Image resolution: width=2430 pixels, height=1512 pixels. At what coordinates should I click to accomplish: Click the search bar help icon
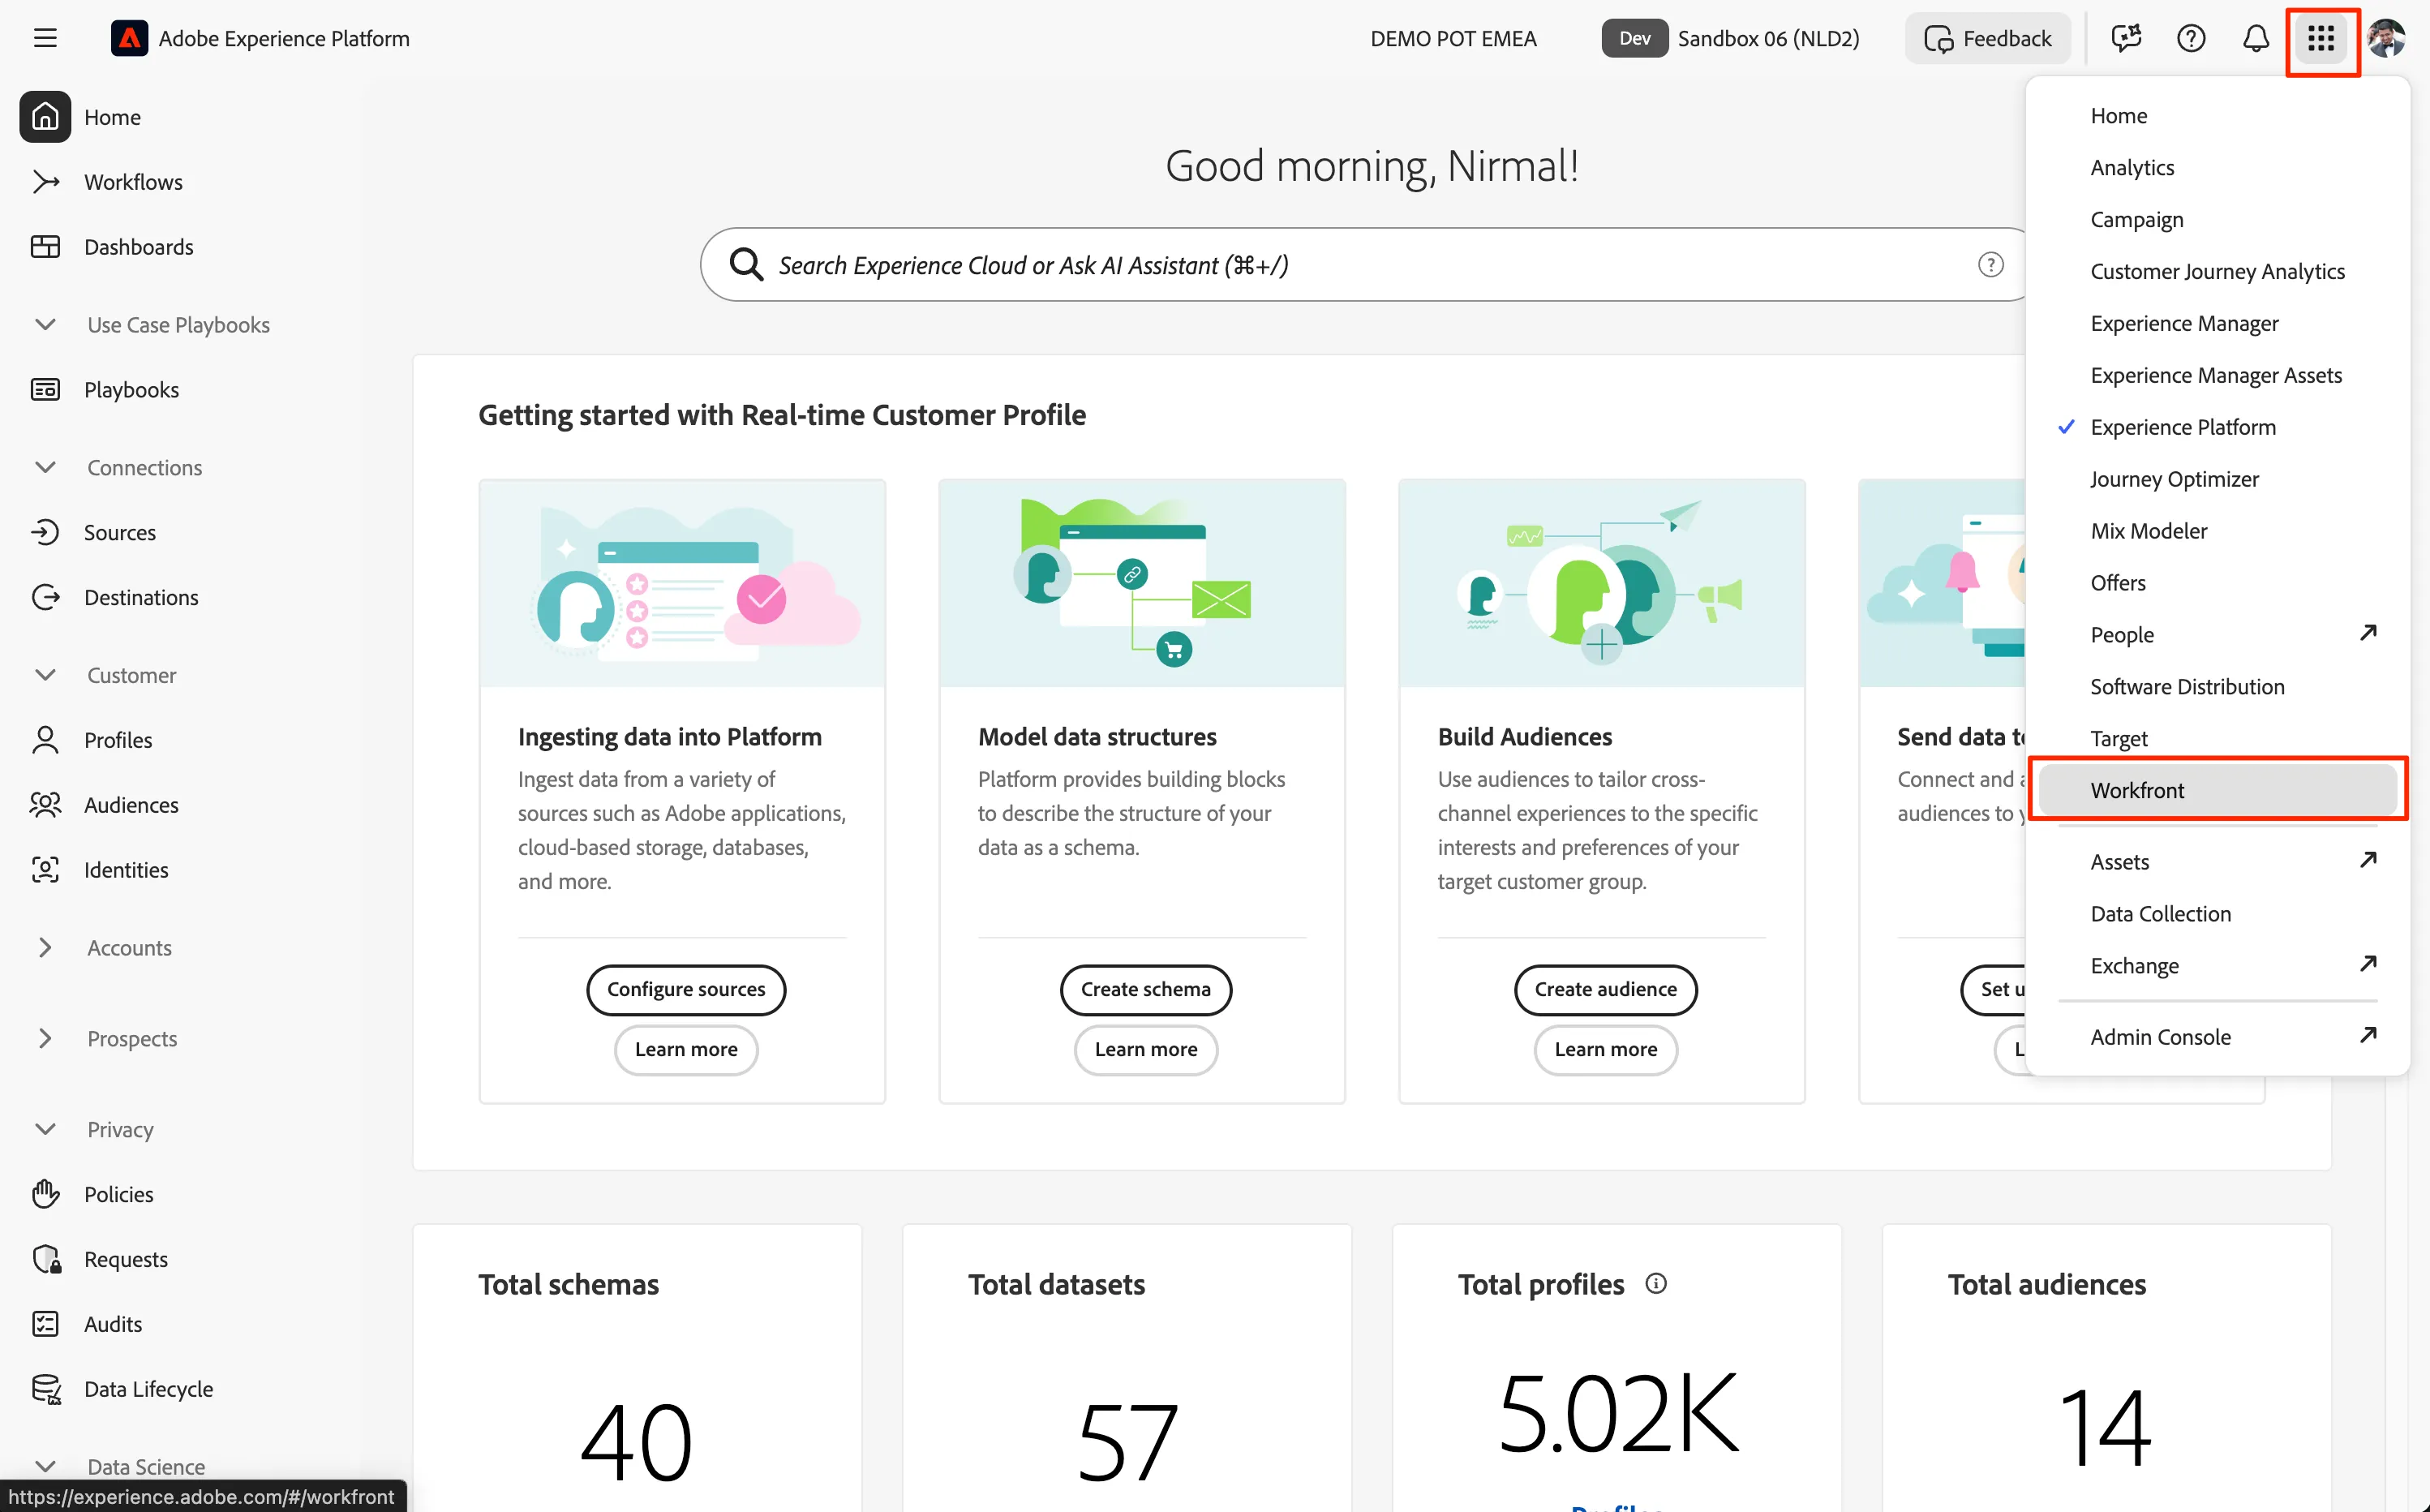tap(1990, 265)
